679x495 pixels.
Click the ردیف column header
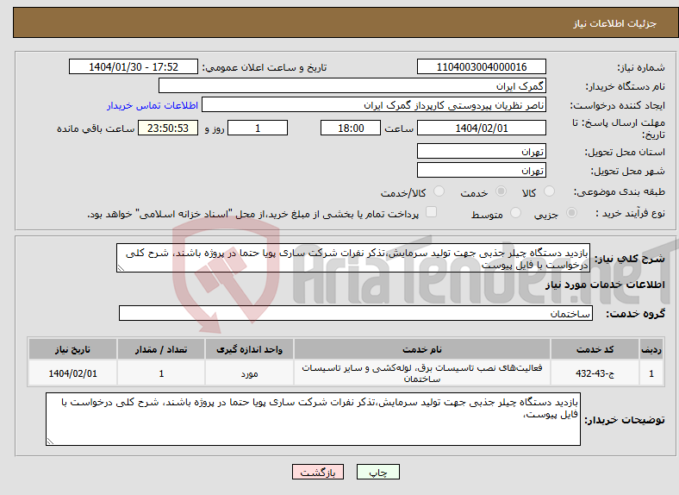click(x=651, y=349)
